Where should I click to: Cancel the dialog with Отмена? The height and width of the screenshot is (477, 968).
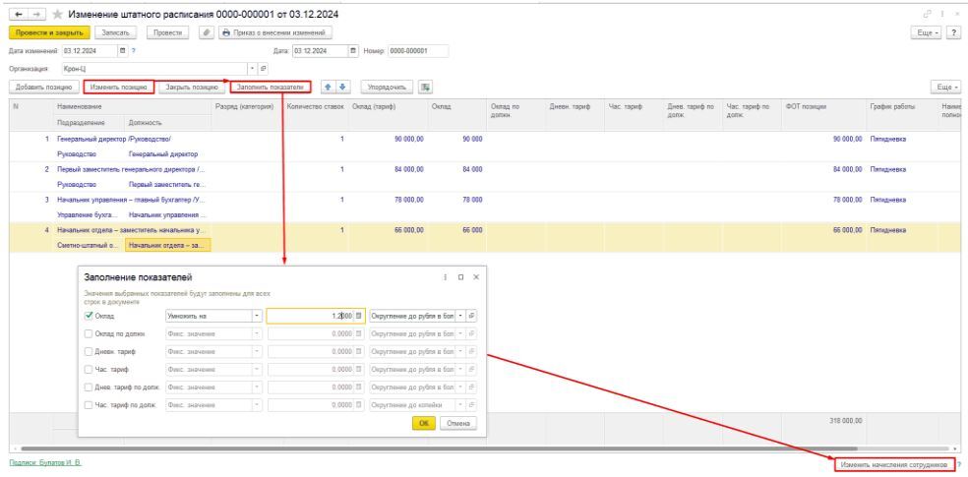click(x=458, y=424)
